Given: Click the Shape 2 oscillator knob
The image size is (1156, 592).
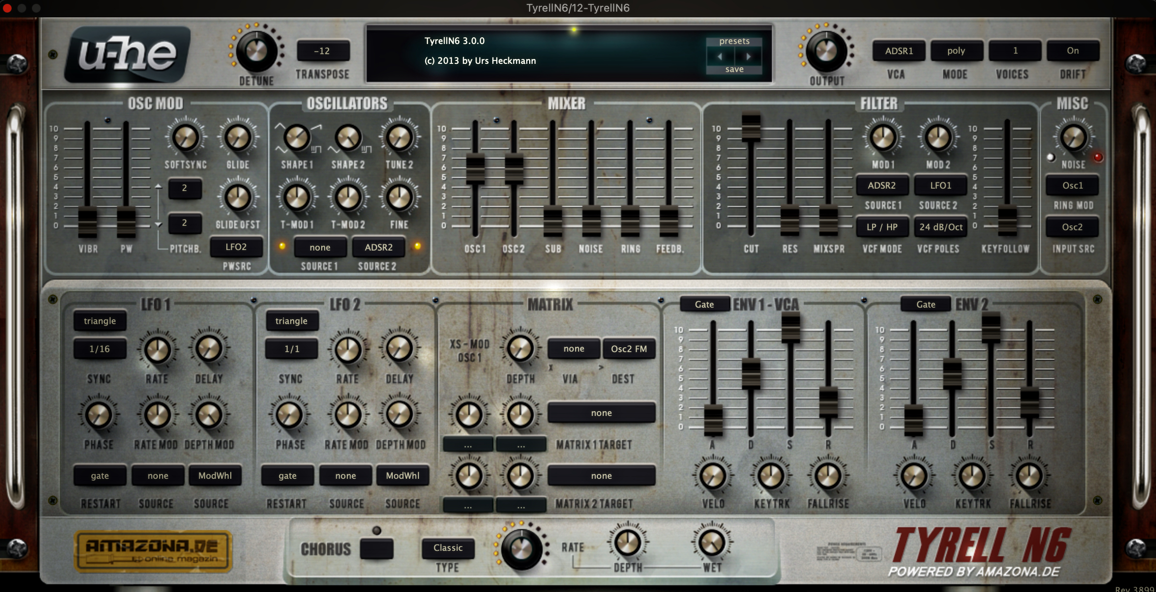Looking at the screenshot, I should [x=348, y=137].
